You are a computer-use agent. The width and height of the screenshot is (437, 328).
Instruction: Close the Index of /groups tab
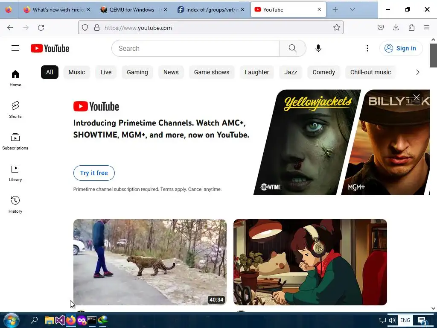tap(242, 9)
